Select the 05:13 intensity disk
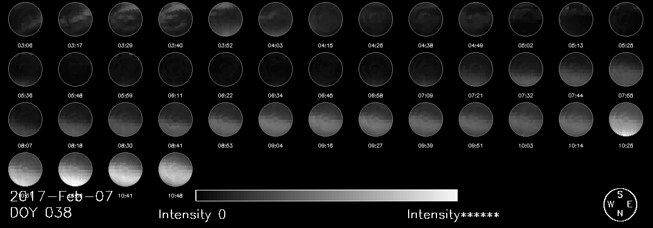653x228 pixels. [576, 19]
